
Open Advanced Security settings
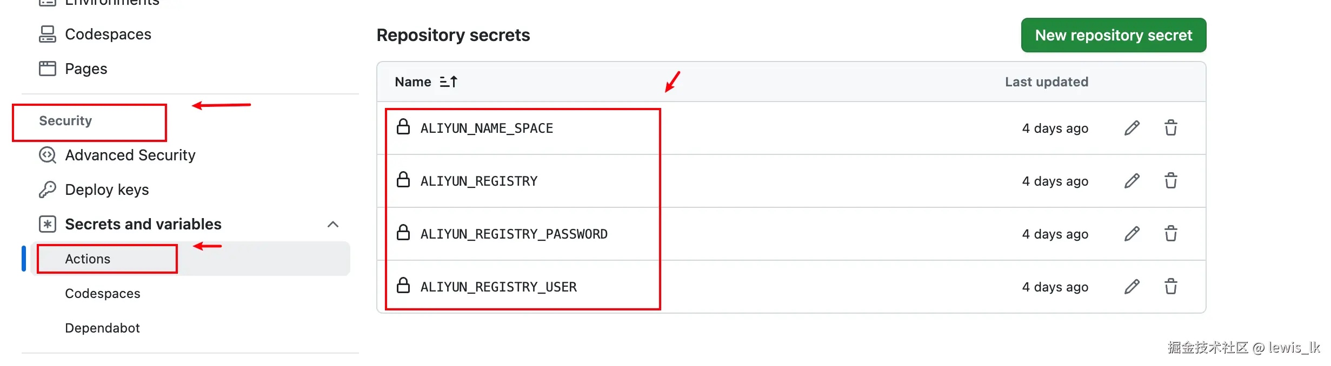pyautogui.click(x=130, y=155)
